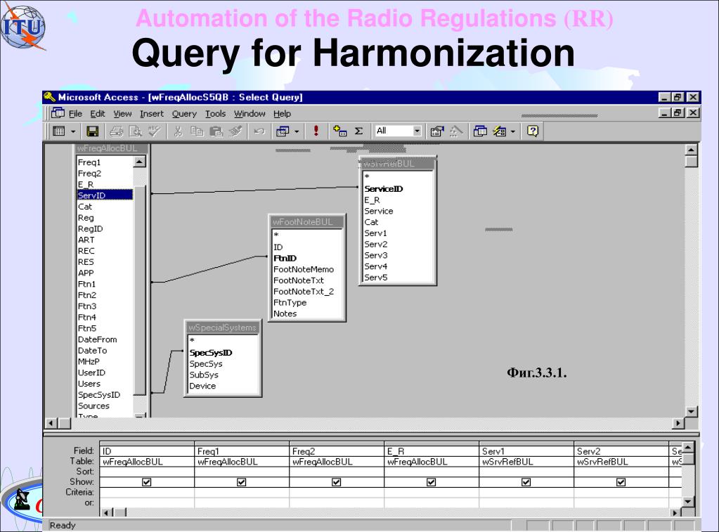719x532 pixels.
Task: Open the Query menu
Action: [x=184, y=114]
